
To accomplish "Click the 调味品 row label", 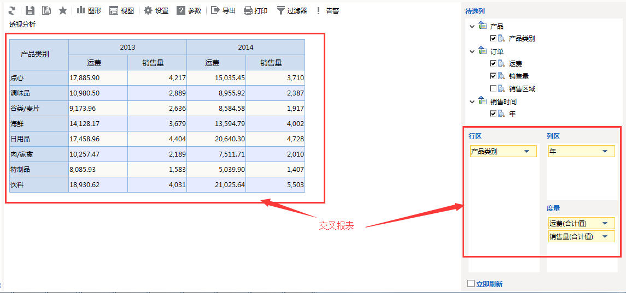I will tap(39, 93).
